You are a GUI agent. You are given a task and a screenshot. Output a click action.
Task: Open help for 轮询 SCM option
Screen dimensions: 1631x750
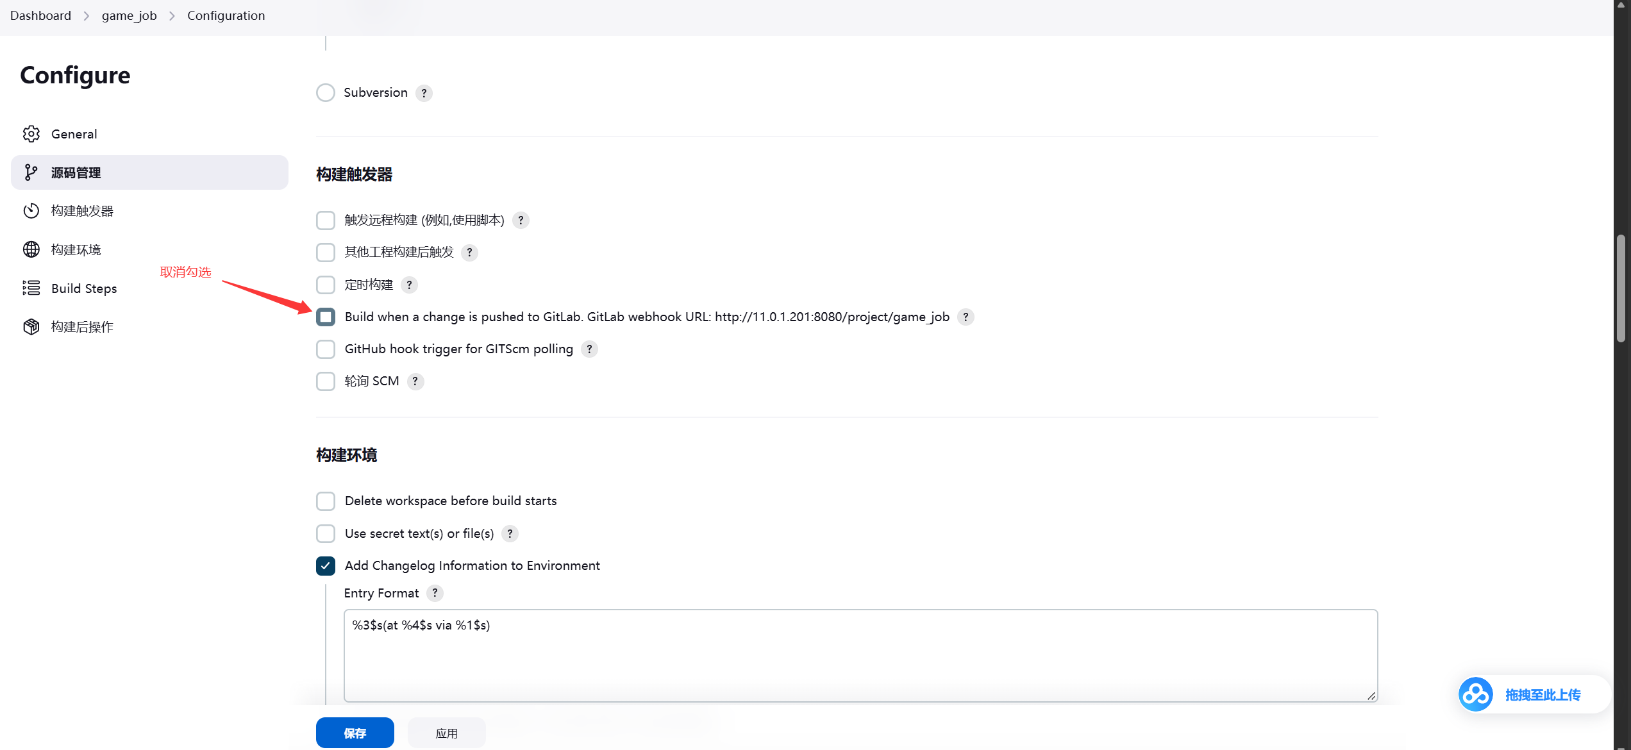click(x=415, y=381)
